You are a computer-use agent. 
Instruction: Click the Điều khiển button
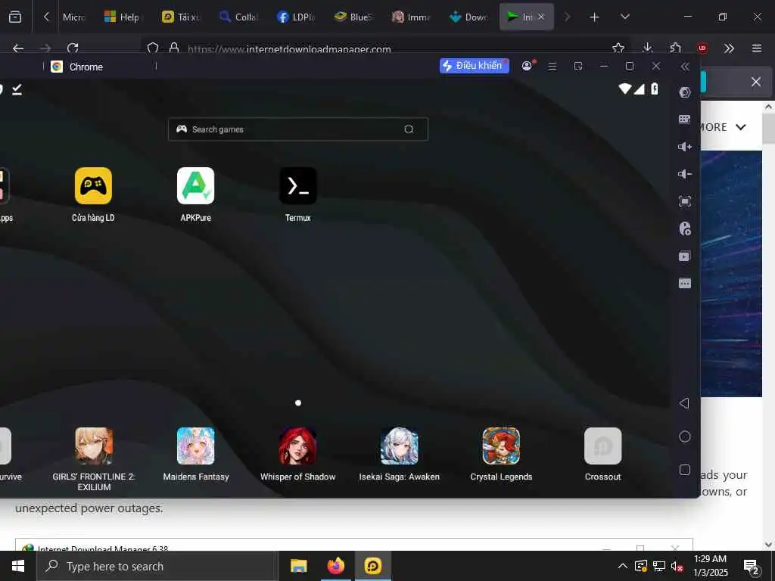click(474, 66)
